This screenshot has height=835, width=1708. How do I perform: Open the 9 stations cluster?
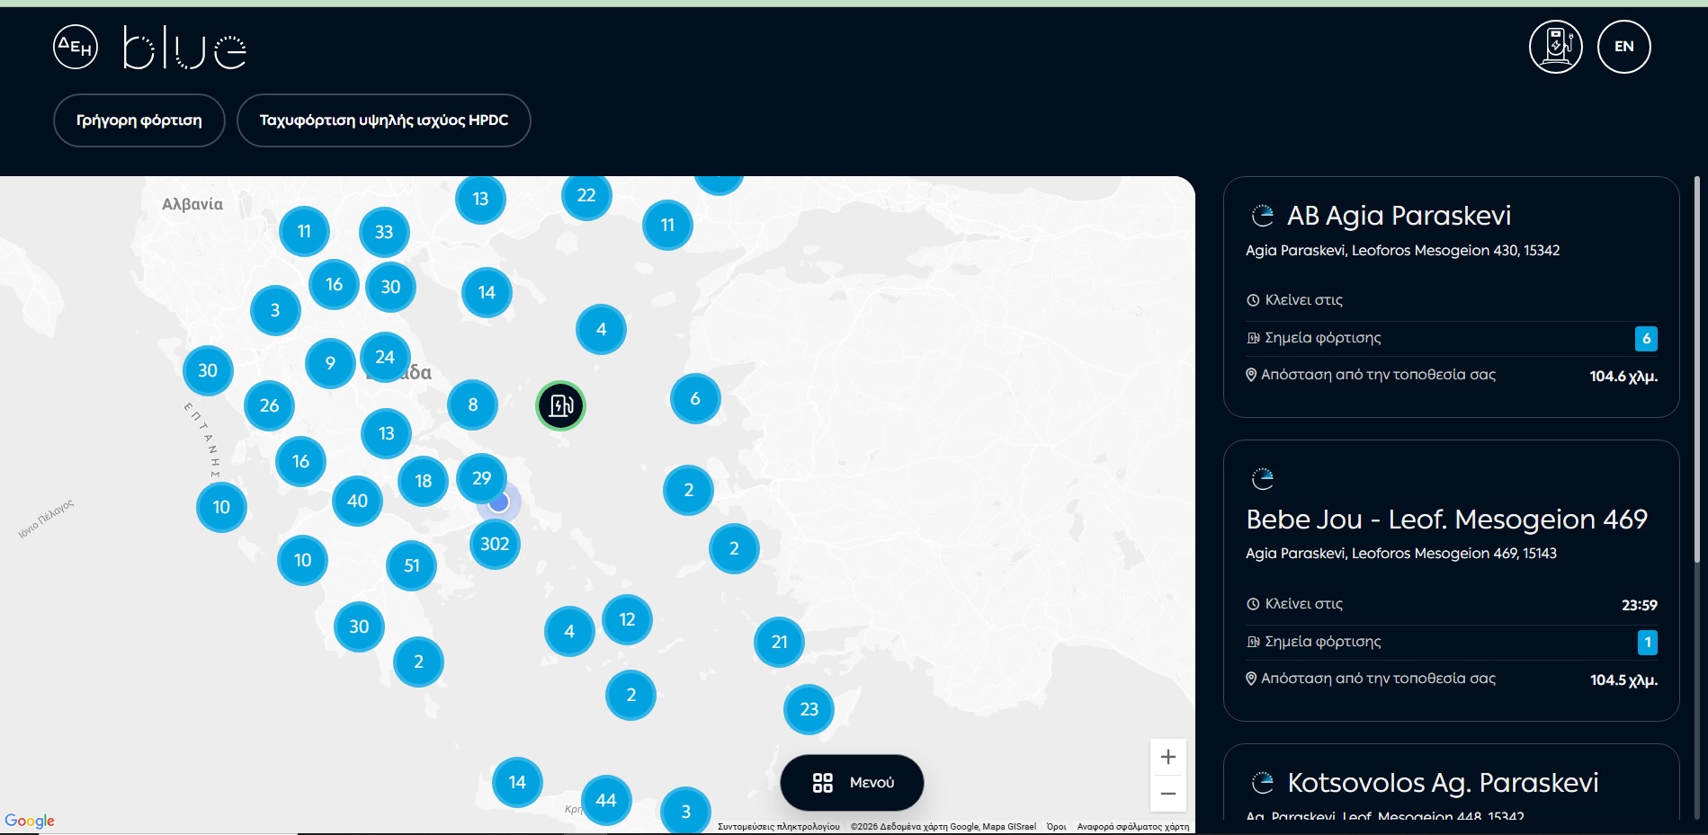point(330,363)
